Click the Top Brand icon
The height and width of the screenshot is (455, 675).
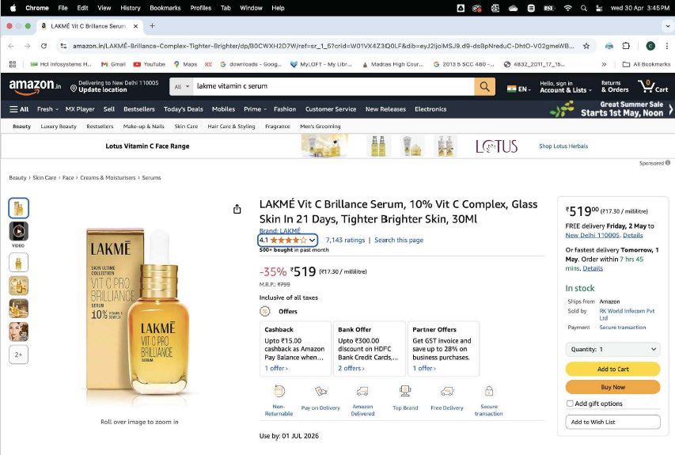tap(405, 391)
